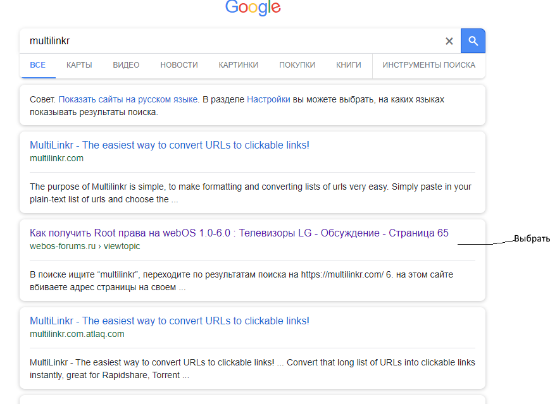The width and height of the screenshot is (550, 404).
Task: Select the ВСЕ results tab
Action: [38, 65]
